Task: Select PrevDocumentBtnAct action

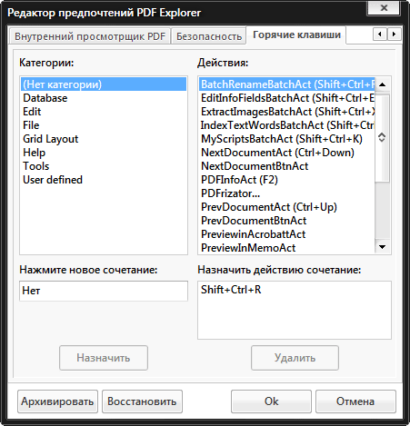Action: 287,221
